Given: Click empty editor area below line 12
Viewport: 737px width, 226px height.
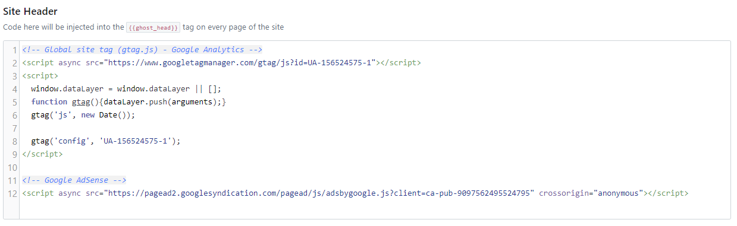Looking at the screenshot, I should 375,209.
